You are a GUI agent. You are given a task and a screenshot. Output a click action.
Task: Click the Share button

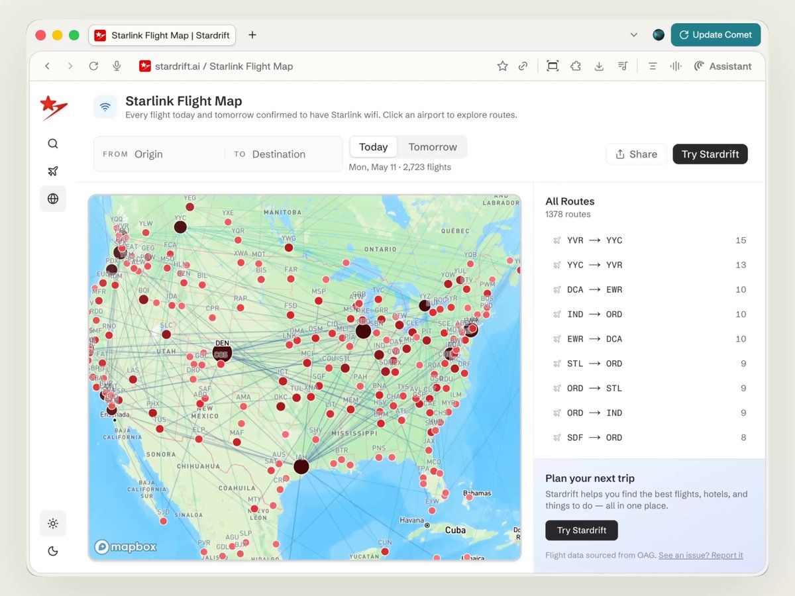click(637, 154)
